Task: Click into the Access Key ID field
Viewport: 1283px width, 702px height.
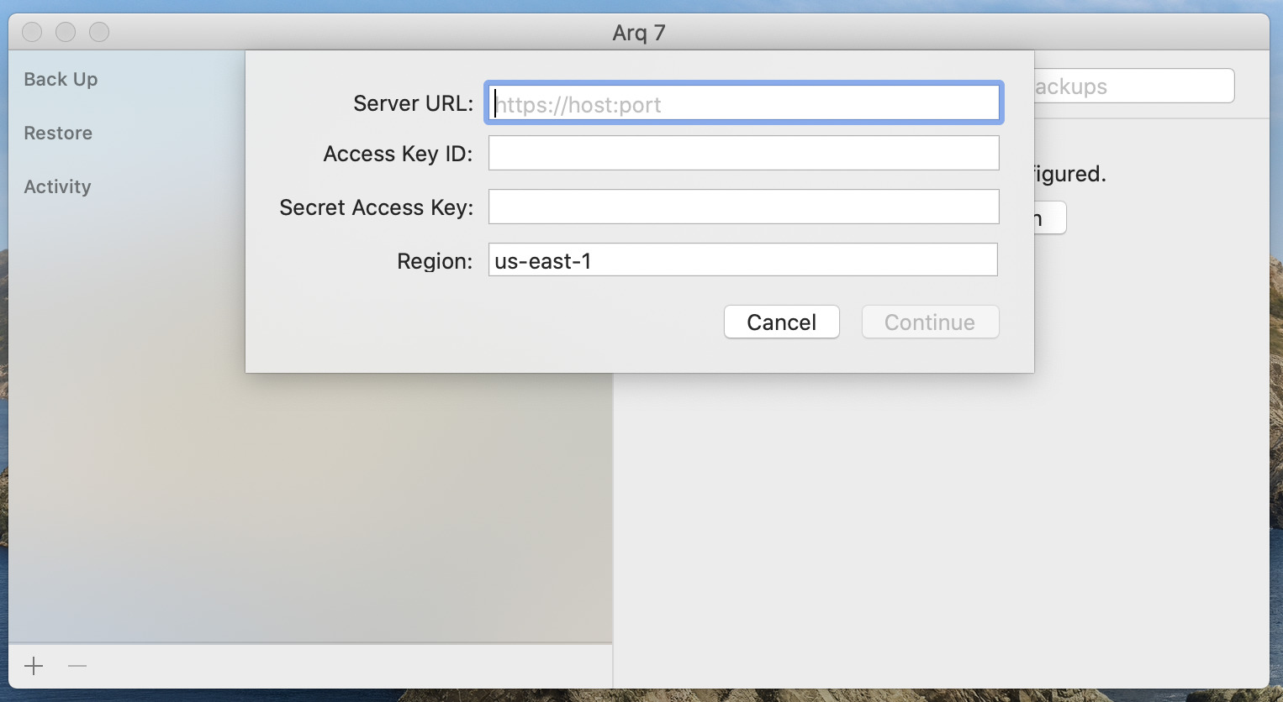Action: coord(744,153)
